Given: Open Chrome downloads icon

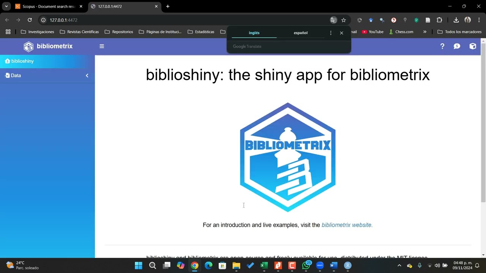Looking at the screenshot, I should 456,20.
